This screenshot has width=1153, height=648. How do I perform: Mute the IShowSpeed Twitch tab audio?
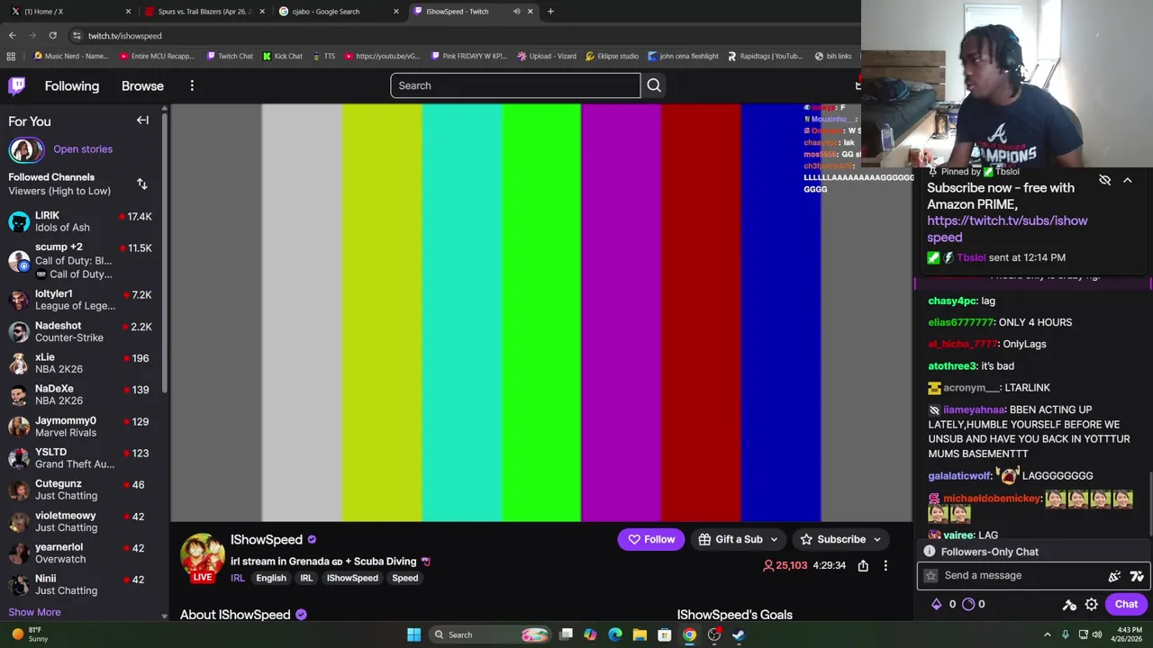coord(516,11)
